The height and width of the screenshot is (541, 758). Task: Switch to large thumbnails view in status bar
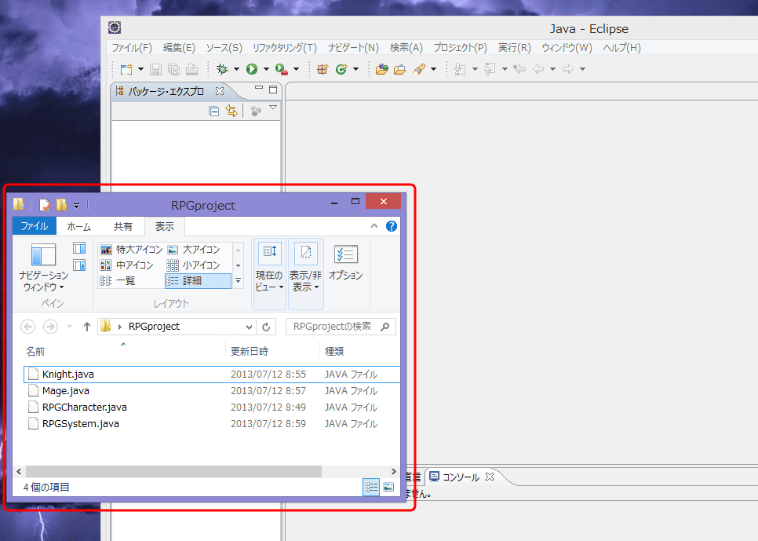pyautogui.click(x=388, y=488)
